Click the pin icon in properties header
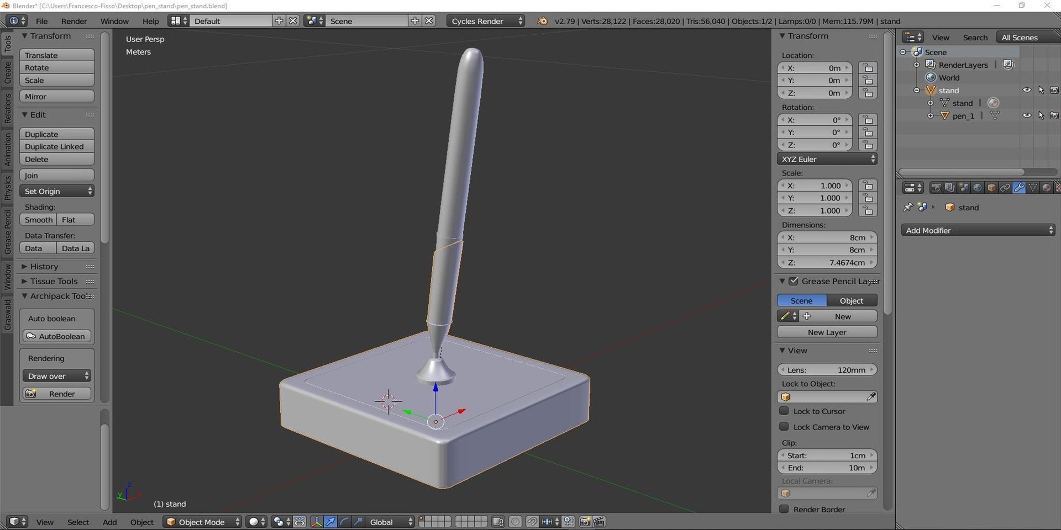The image size is (1061, 530). tap(907, 207)
